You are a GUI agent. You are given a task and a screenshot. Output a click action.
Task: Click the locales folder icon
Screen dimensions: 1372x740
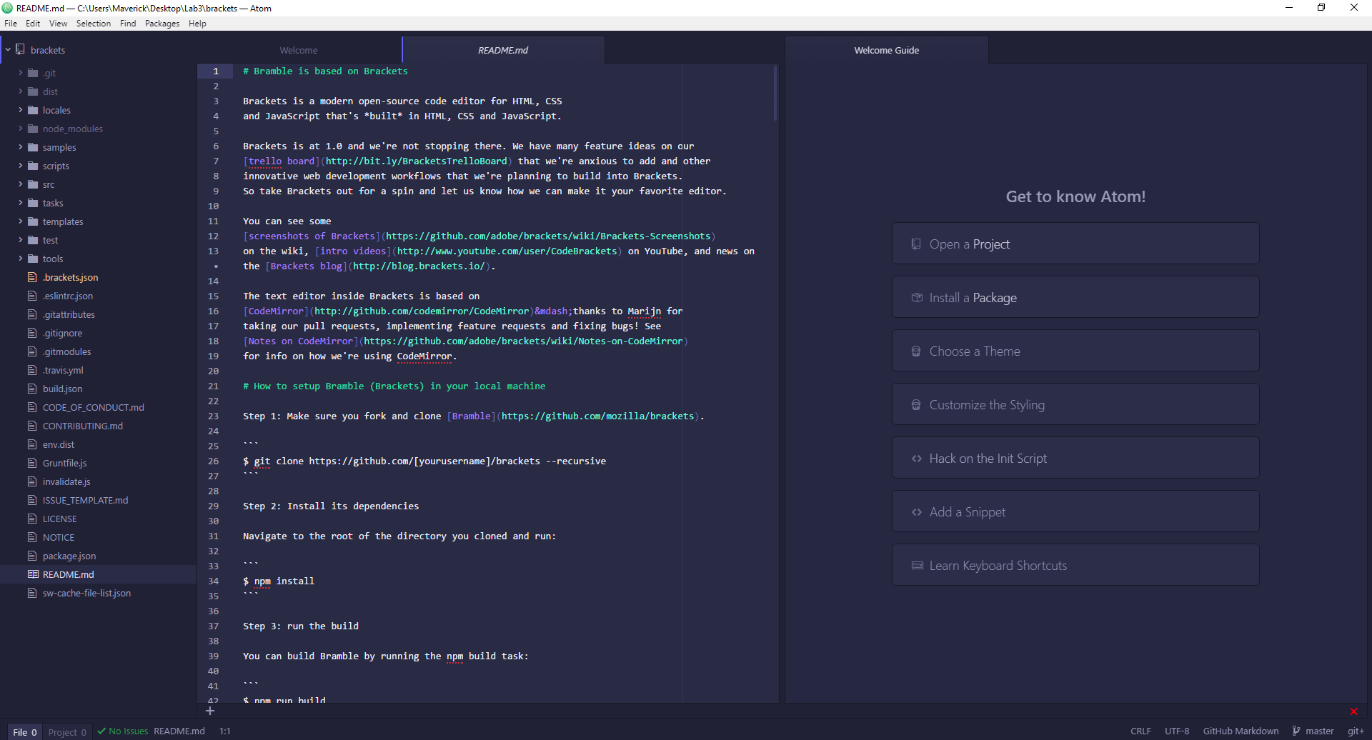point(33,110)
